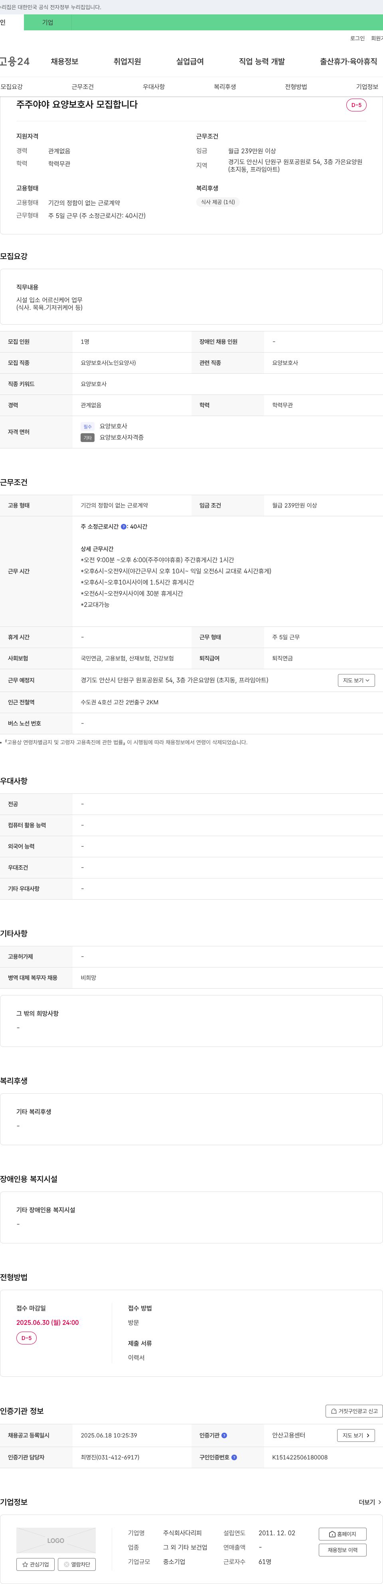
Task: Switch to the 기업 tab
Action: (47, 23)
